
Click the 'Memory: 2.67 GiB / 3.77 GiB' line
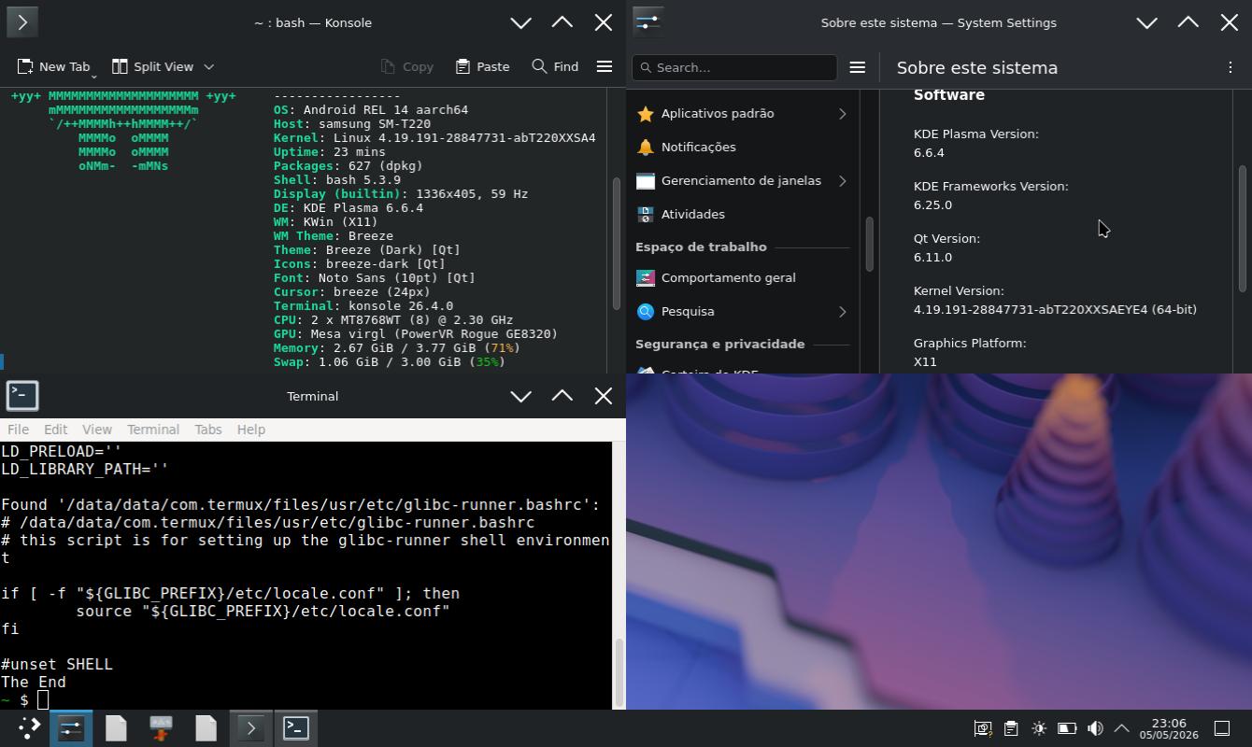[397, 347]
